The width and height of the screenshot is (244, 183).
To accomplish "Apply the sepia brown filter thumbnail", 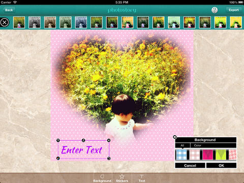I will coord(50,22).
